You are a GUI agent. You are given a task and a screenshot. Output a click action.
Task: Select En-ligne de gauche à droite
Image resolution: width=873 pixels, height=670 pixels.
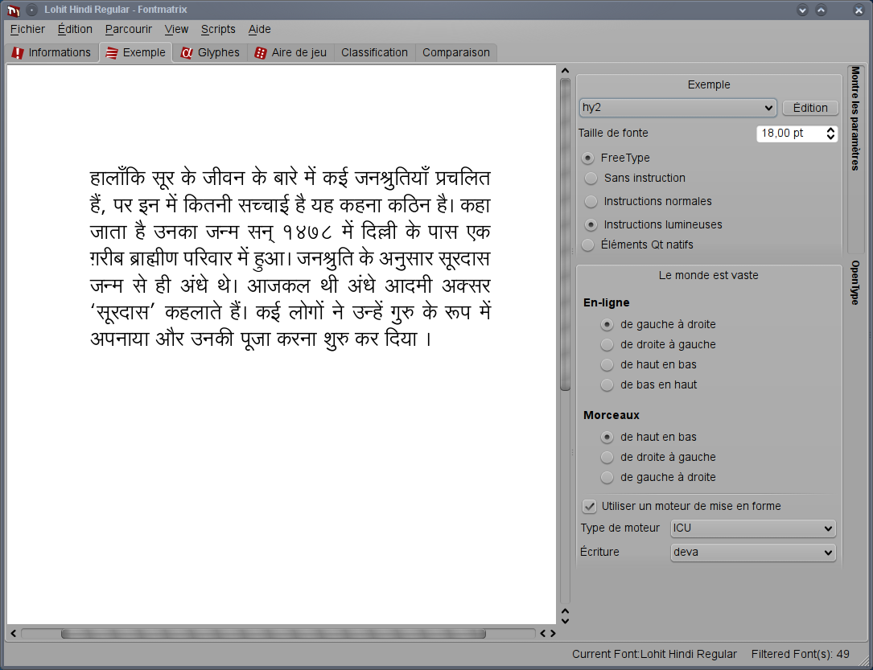pyautogui.click(x=658, y=324)
